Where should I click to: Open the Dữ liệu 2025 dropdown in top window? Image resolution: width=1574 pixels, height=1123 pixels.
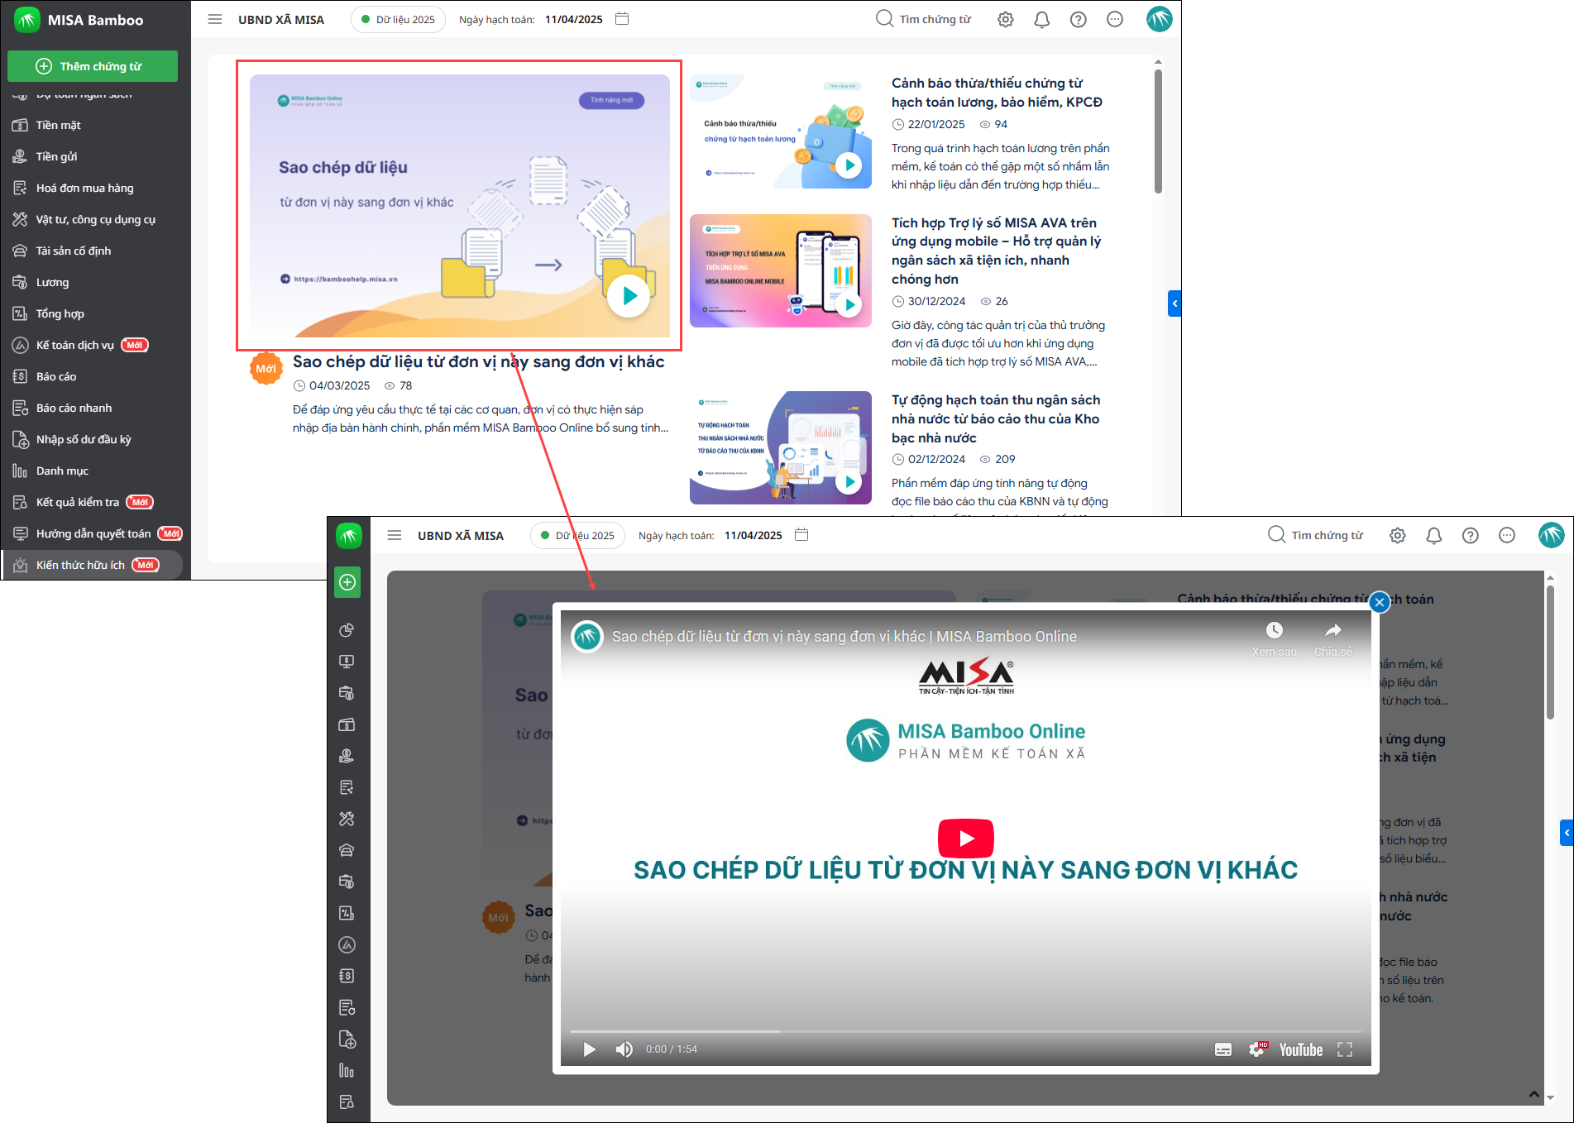398,19
